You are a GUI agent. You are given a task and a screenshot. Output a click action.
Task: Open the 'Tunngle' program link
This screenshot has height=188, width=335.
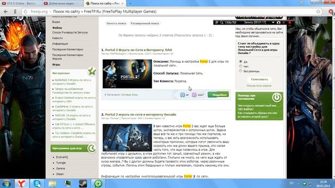tap(61, 162)
